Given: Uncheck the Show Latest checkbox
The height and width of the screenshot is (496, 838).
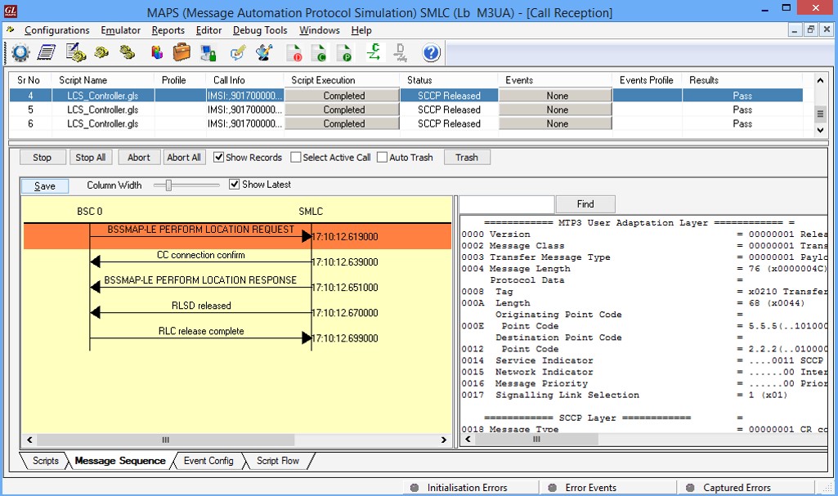Looking at the screenshot, I should (x=234, y=184).
